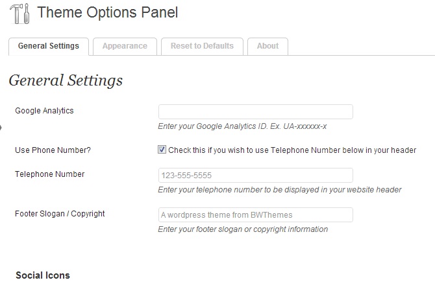Image resolution: width=435 pixels, height=300 pixels.
Task: Focus the Google Analytics ID input field
Action: click(x=255, y=111)
